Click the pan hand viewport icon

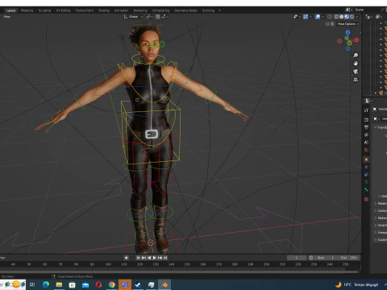[356, 64]
